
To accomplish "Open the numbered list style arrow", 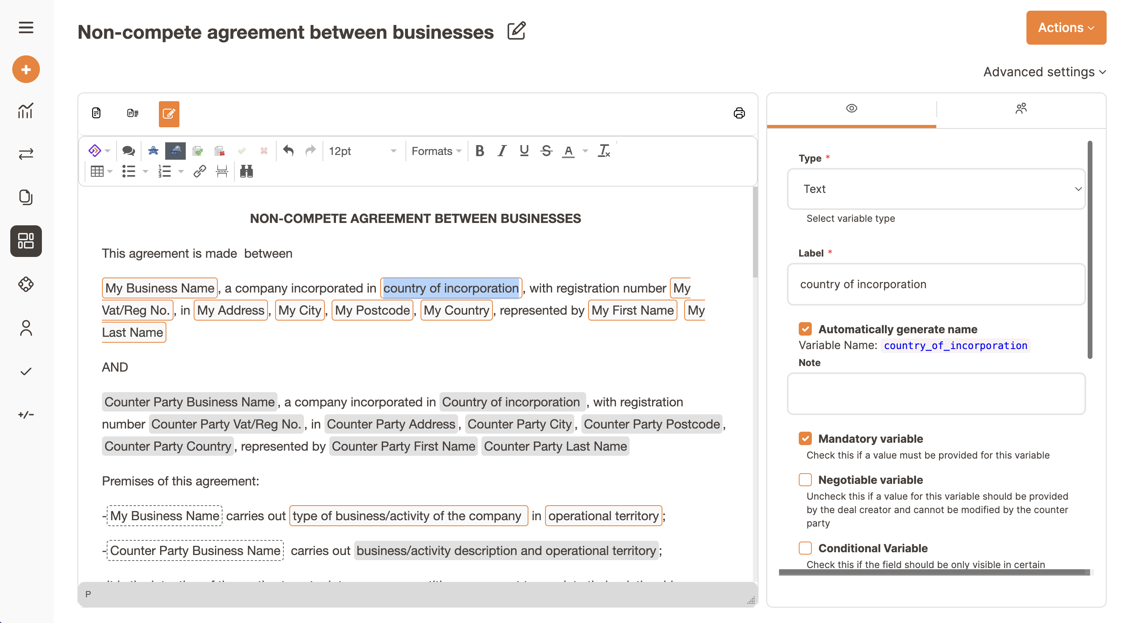I will [x=181, y=171].
